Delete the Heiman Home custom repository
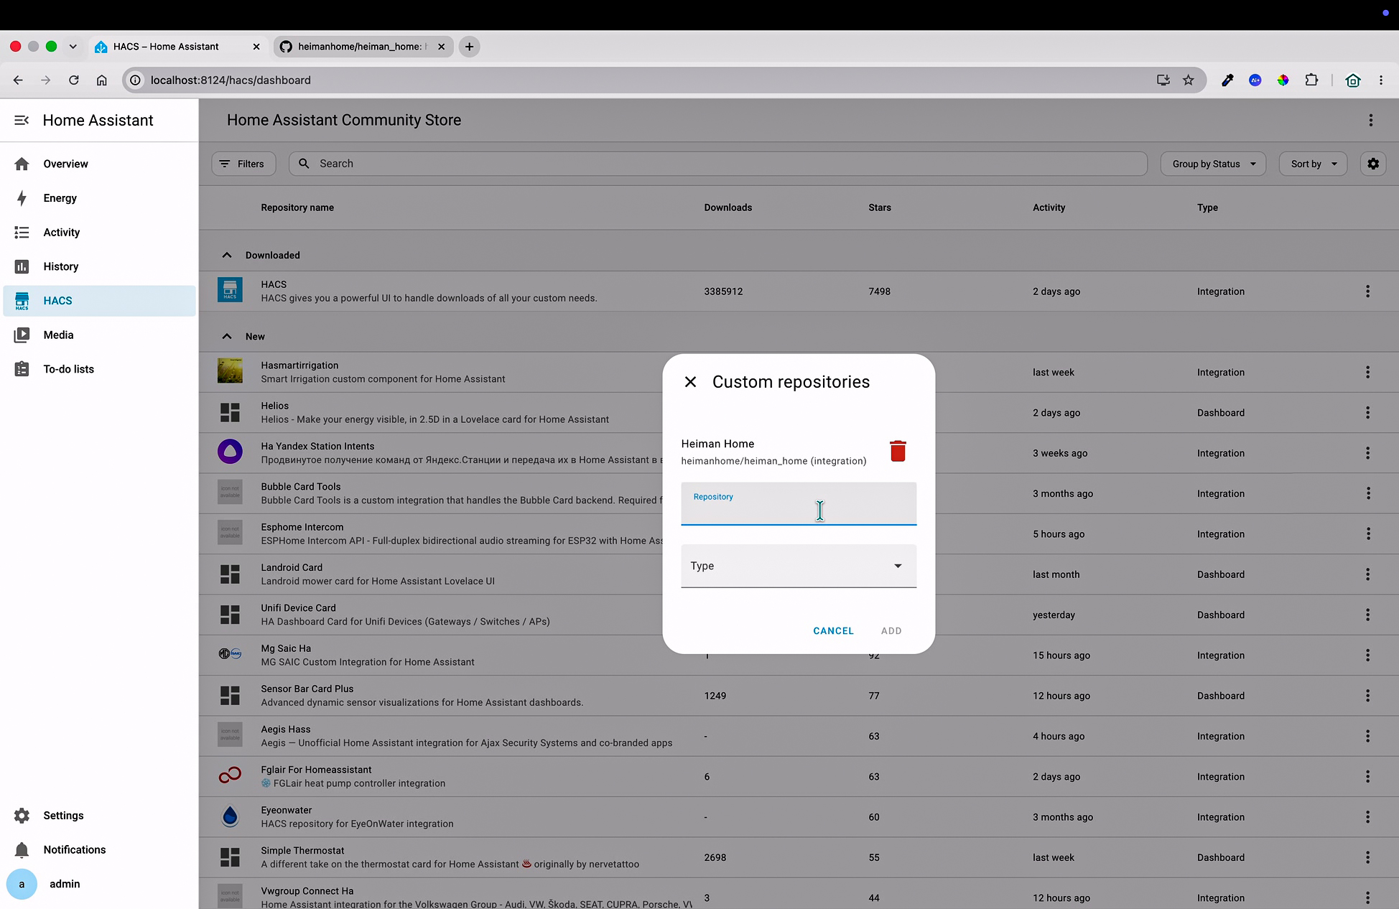1399x909 pixels. pos(898,451)
